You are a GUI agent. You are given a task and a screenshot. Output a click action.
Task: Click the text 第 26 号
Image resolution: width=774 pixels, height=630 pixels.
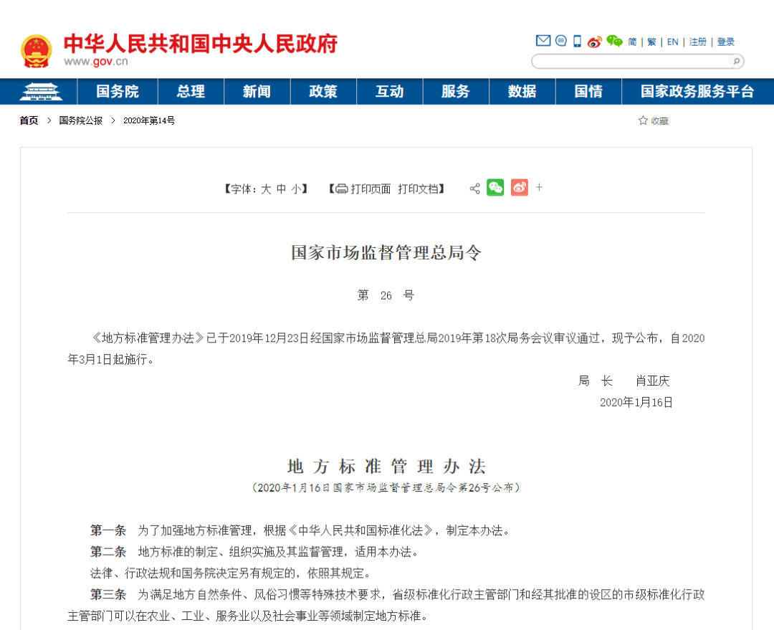click(386, 295)
